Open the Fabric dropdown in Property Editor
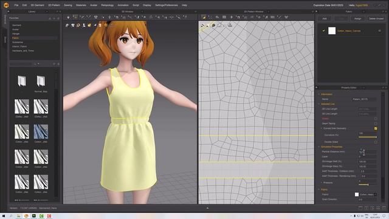Viewport: 389px width, 219px height. point(375,195)
